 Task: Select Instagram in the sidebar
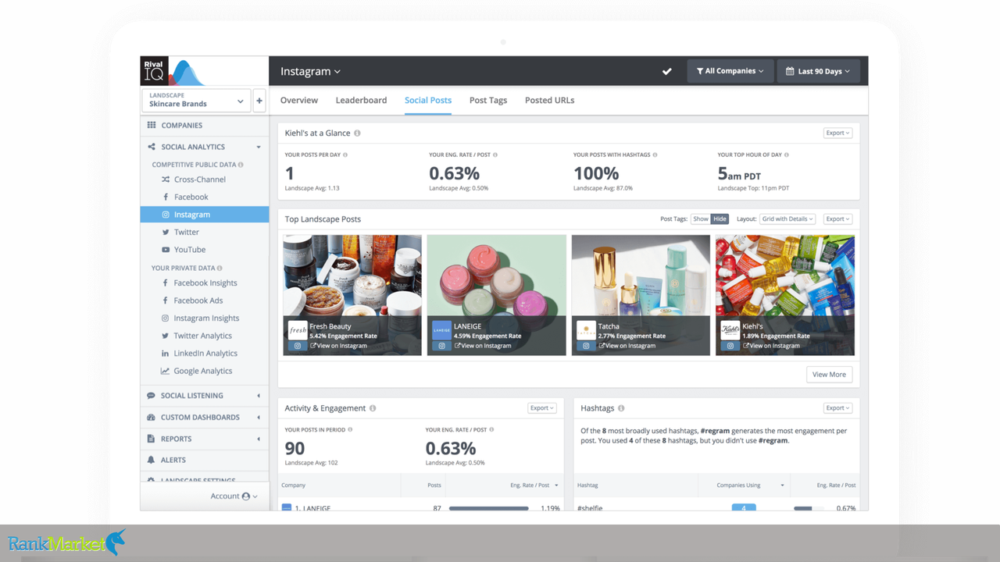pos(205,215)
